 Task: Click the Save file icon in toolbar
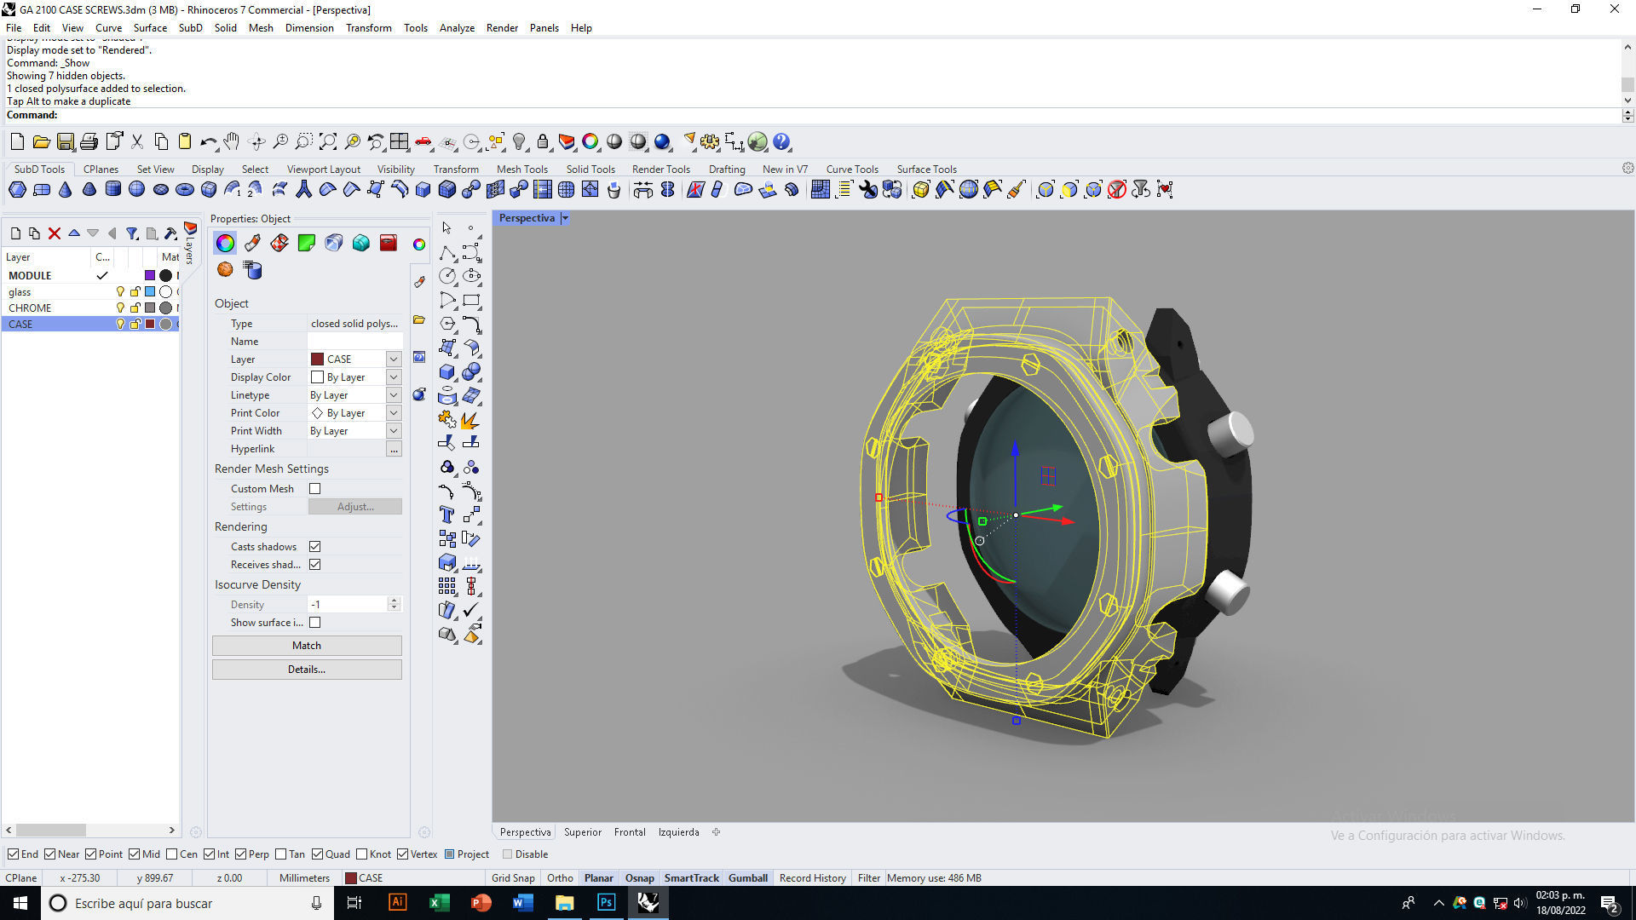[x=66, y=142]
